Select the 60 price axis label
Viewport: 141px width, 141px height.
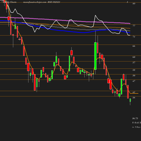(134, 57)
